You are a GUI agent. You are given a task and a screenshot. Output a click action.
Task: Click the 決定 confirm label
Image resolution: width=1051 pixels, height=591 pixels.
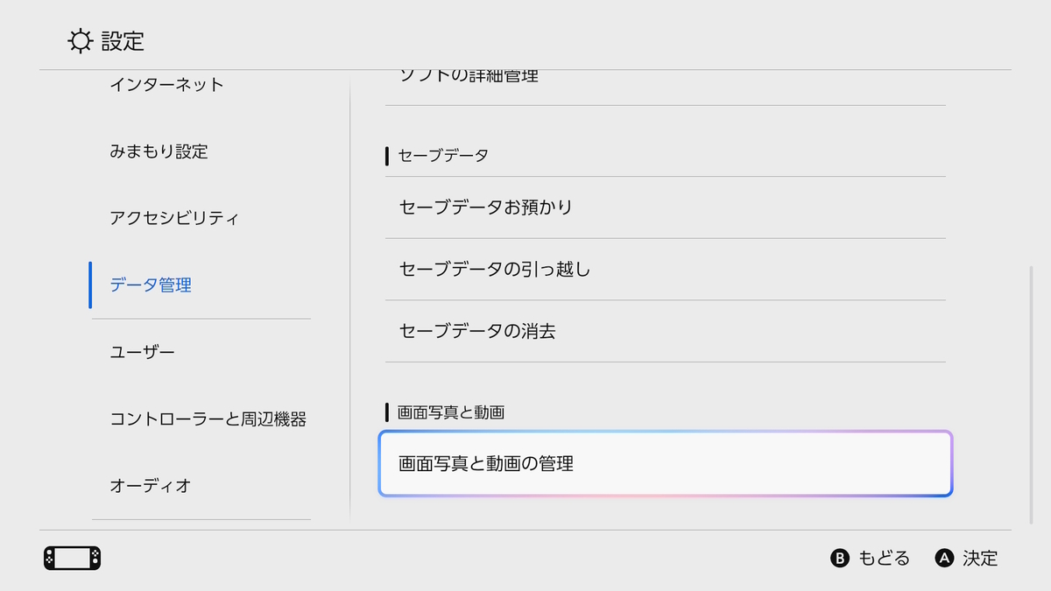980,559
